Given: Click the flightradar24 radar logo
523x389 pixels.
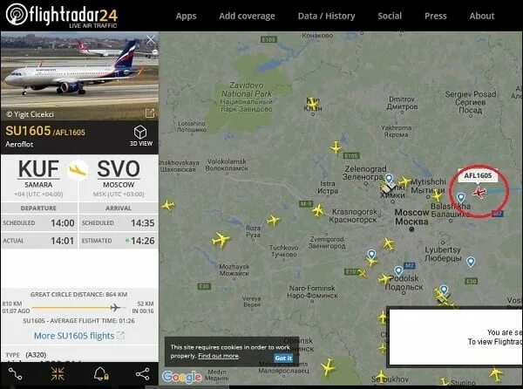Looking at the screenshot, I should (x=17, y=14).
